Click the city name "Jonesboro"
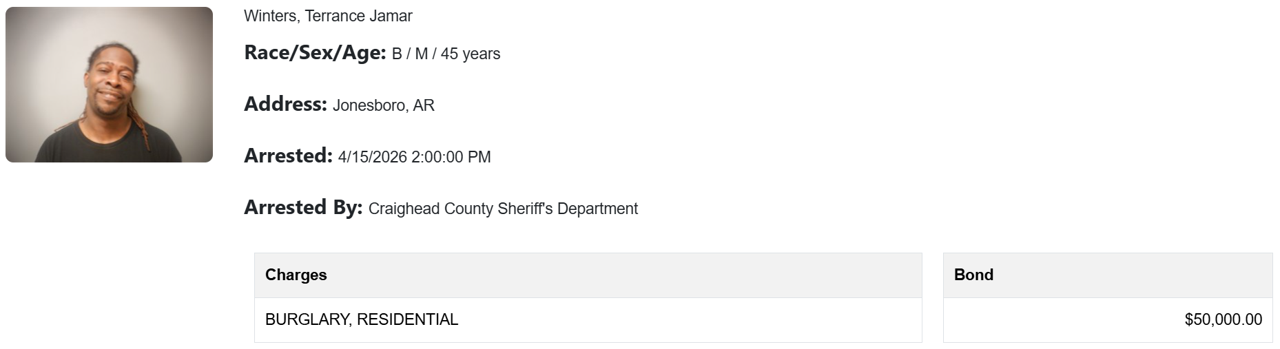Image resolution: width=1280 pixels, height=349 pixels. (369, 105)
